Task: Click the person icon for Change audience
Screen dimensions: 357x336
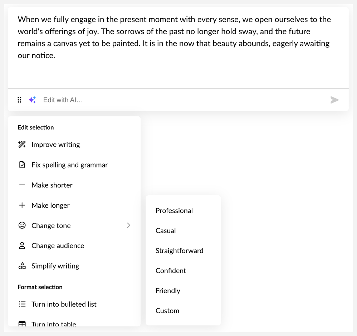Action: pyautogui.click(x=22, y=246)
